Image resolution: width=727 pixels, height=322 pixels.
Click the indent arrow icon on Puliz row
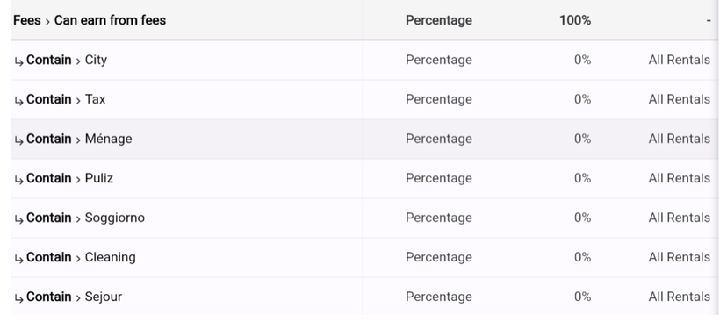(18, 179)
